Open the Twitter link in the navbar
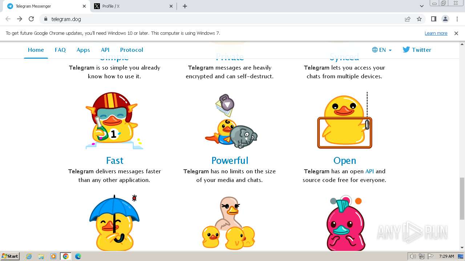Viewport: 465px width, 261px height. tap(417, 50)
